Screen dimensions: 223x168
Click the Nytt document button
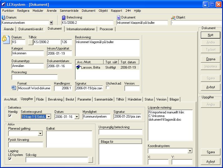pyautogui.click(x=210, y=35)
